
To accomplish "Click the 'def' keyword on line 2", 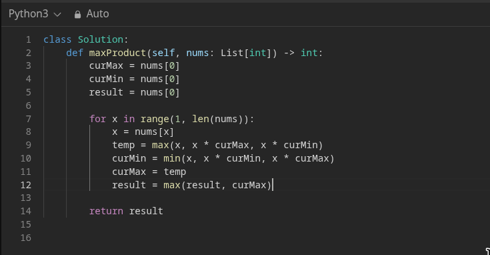I will click(x=75, y=53).
